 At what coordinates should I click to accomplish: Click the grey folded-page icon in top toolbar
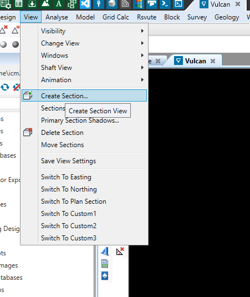point(125,4)
